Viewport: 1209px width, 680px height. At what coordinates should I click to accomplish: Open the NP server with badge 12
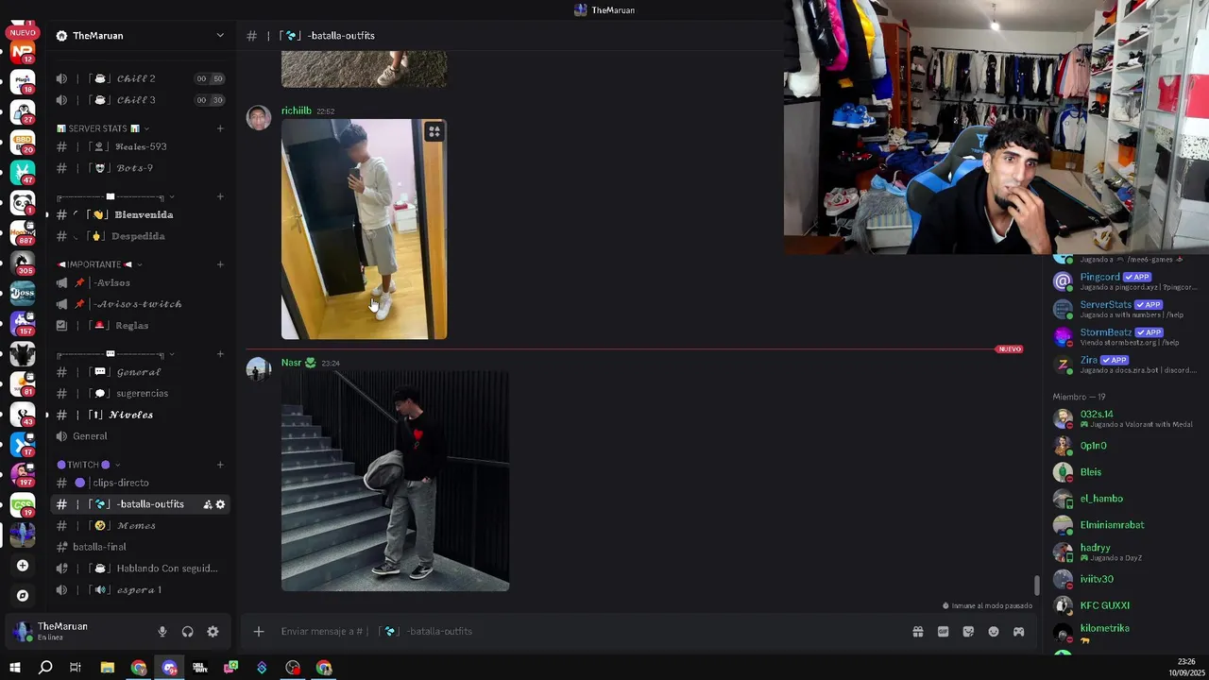23,51
